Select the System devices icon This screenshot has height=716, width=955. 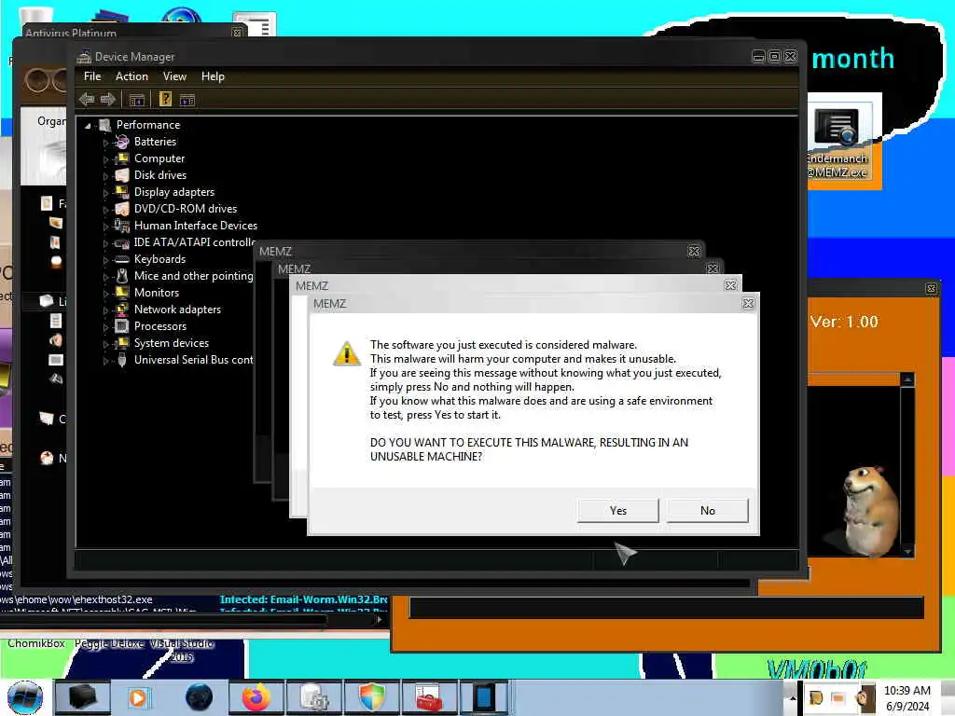tap(122, 343)
